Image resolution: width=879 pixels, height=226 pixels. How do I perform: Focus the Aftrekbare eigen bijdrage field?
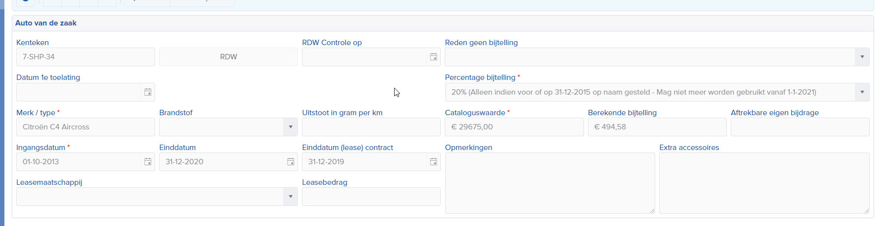coord(799,127)
